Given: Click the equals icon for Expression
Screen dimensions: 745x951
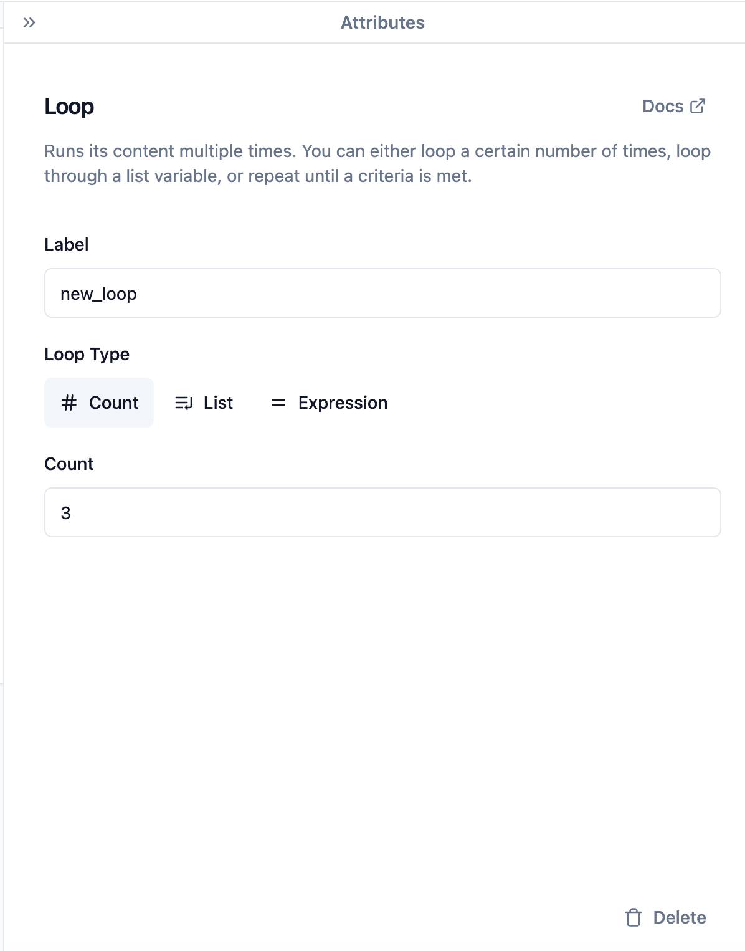Looking at the screenshot, I should pyautogui.click(x=278, y=403).
